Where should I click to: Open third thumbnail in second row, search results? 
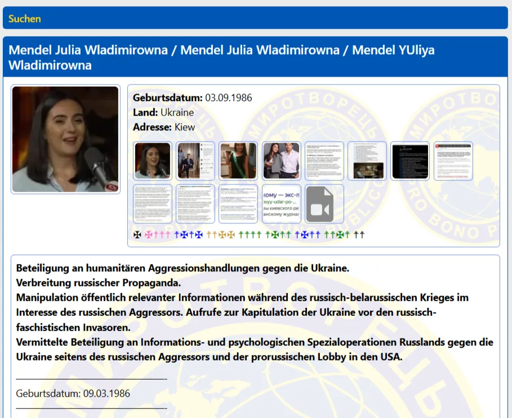click(238, 204)
